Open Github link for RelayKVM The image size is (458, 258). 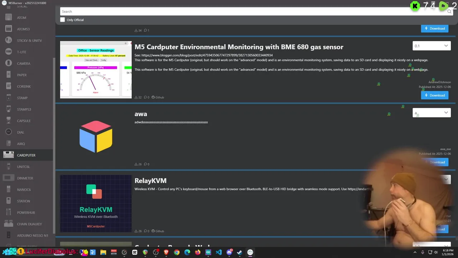click(x=158, y=231)
